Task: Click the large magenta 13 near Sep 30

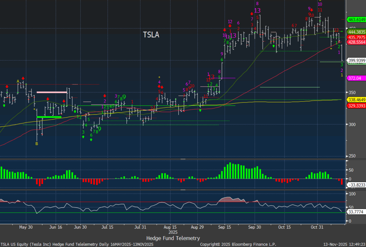Action: click(x=257, y=10)
